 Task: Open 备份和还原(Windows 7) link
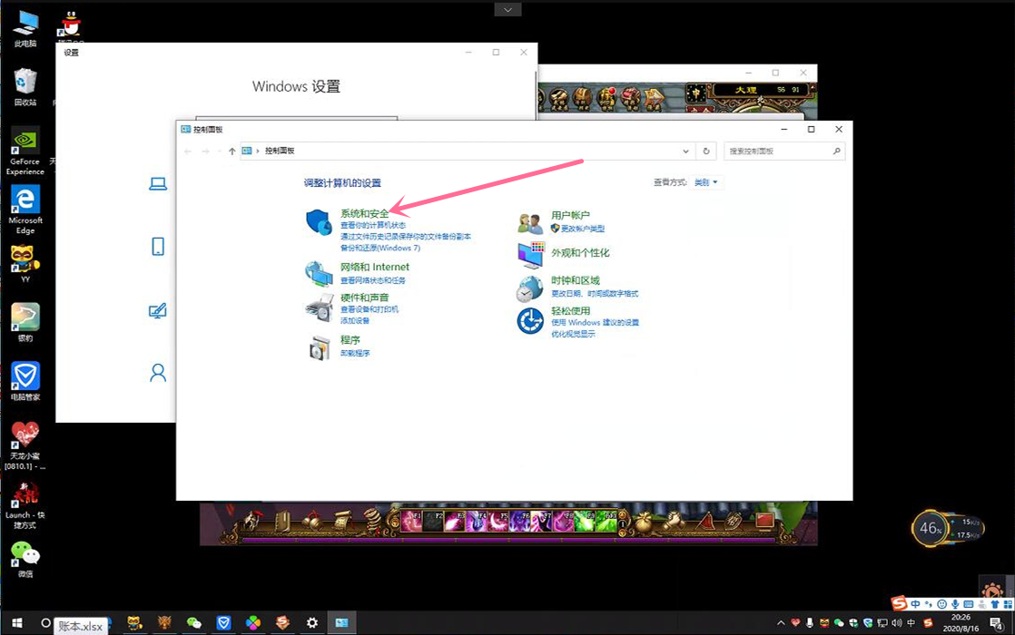point(380,248)
